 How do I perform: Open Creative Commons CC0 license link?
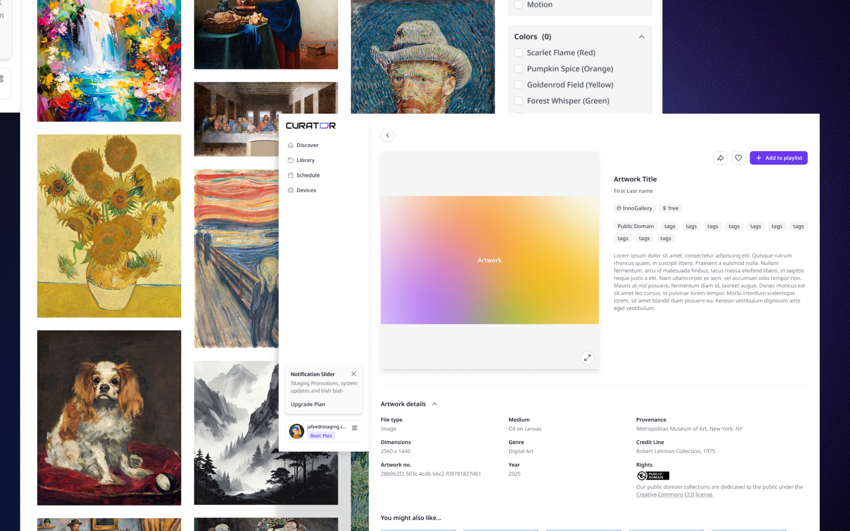click(674, 494)
